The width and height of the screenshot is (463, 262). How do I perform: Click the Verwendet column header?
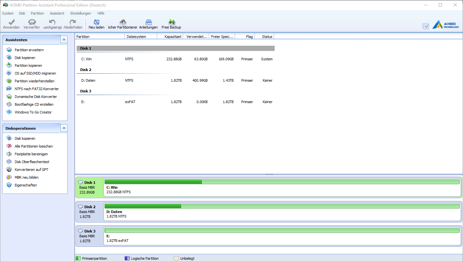tap(196, 37)
